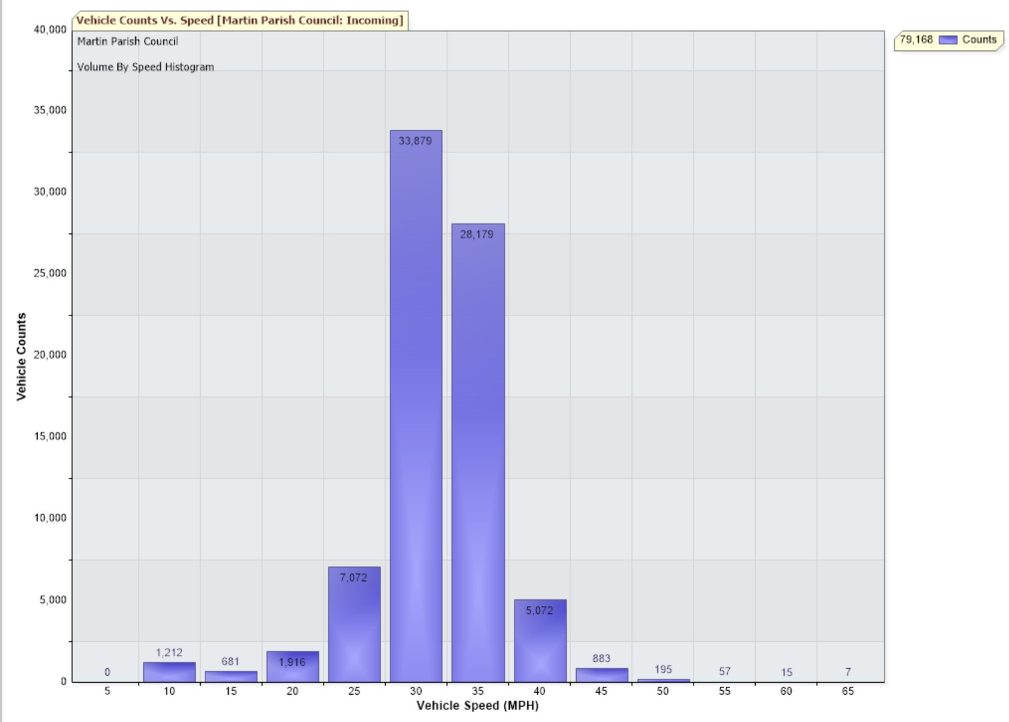Viewport: 1009px width, 722px height.
Task: Click the blue Counts legend swatch
Action: tap(948, 40)
